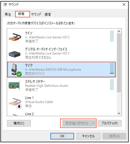
Task: Click the 構成(C) button
Action: click(x=19, y=123)
